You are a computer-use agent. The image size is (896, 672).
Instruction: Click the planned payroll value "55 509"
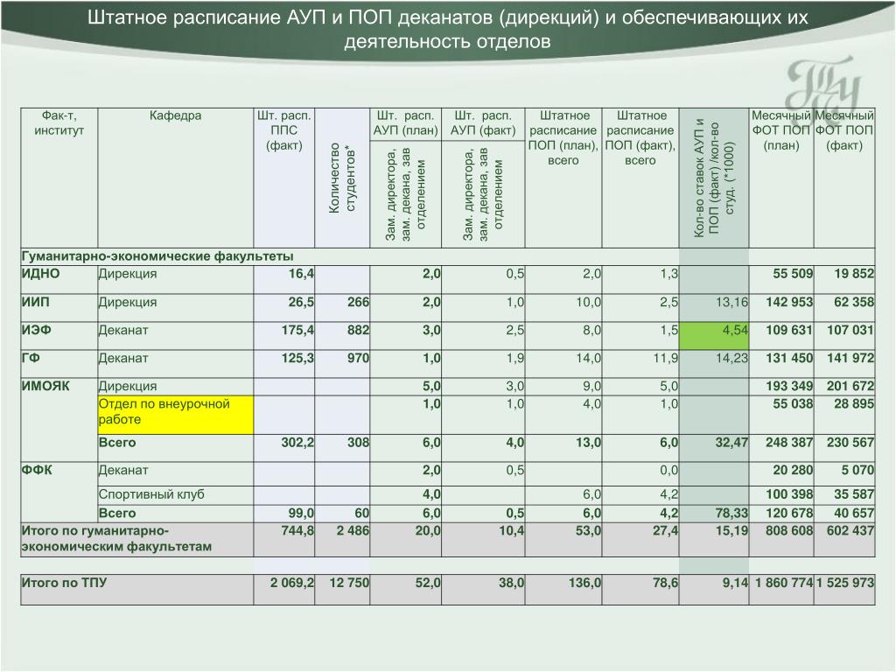pyautogui.click(x=793, y=274)
